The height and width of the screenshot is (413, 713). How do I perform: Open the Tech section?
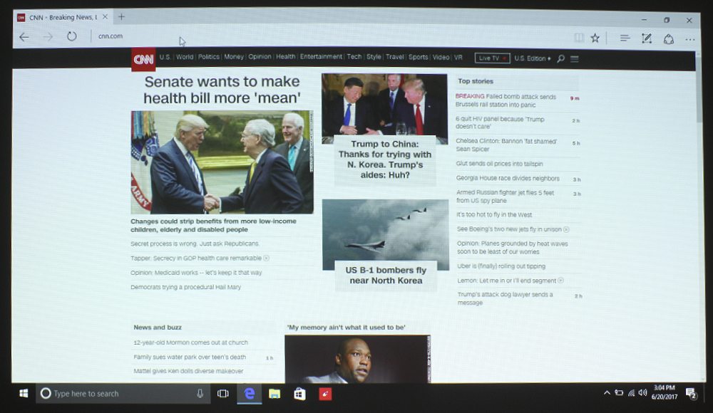(354, 57)
